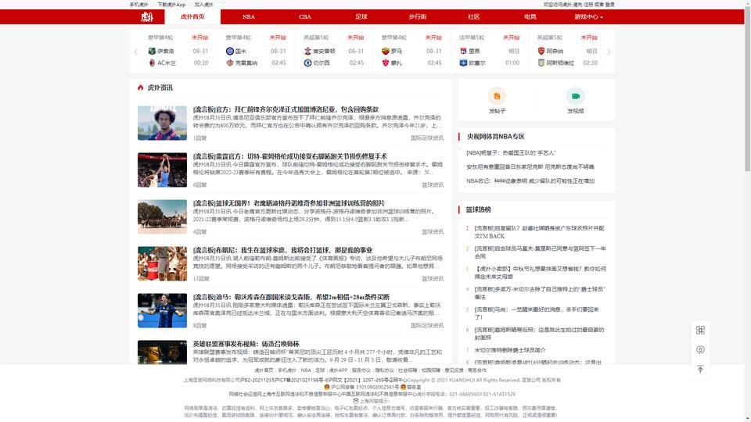Click footer 商务合作 link

477,370
